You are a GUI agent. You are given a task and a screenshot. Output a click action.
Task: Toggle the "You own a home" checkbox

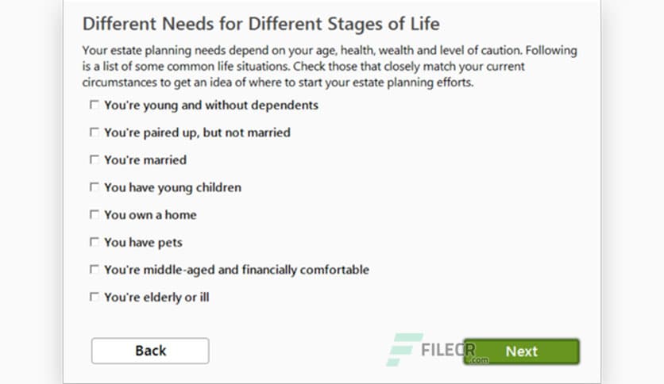coord(95,214)
